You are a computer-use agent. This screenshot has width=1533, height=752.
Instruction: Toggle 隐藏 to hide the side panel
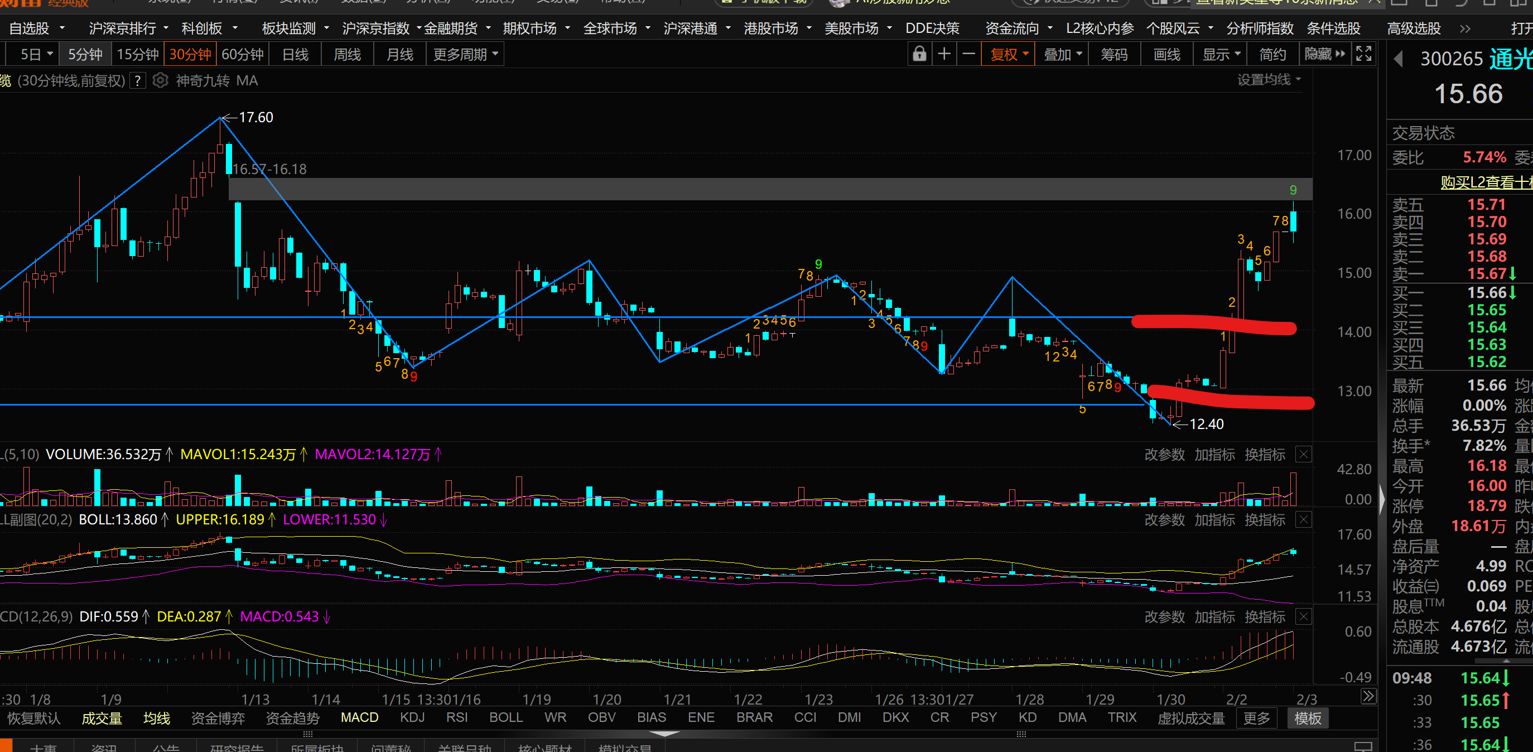[x=1324, y=54]
